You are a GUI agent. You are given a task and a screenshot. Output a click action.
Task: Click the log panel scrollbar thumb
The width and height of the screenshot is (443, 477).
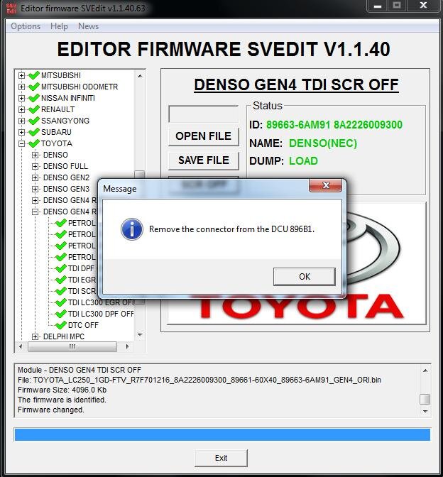click(425, 399)
